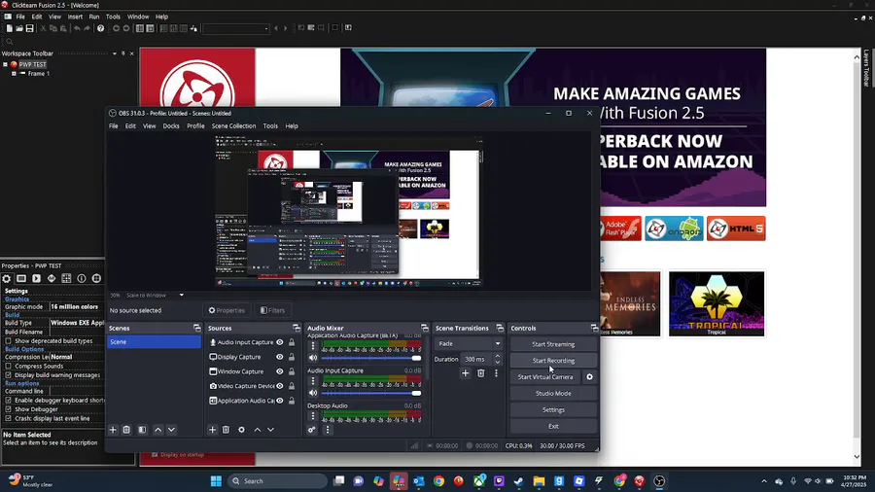The width and height of the screenshot is (875, 492).
Task: Adjust Audio Input Capture volume slider
Action: [x=371, y=393]
